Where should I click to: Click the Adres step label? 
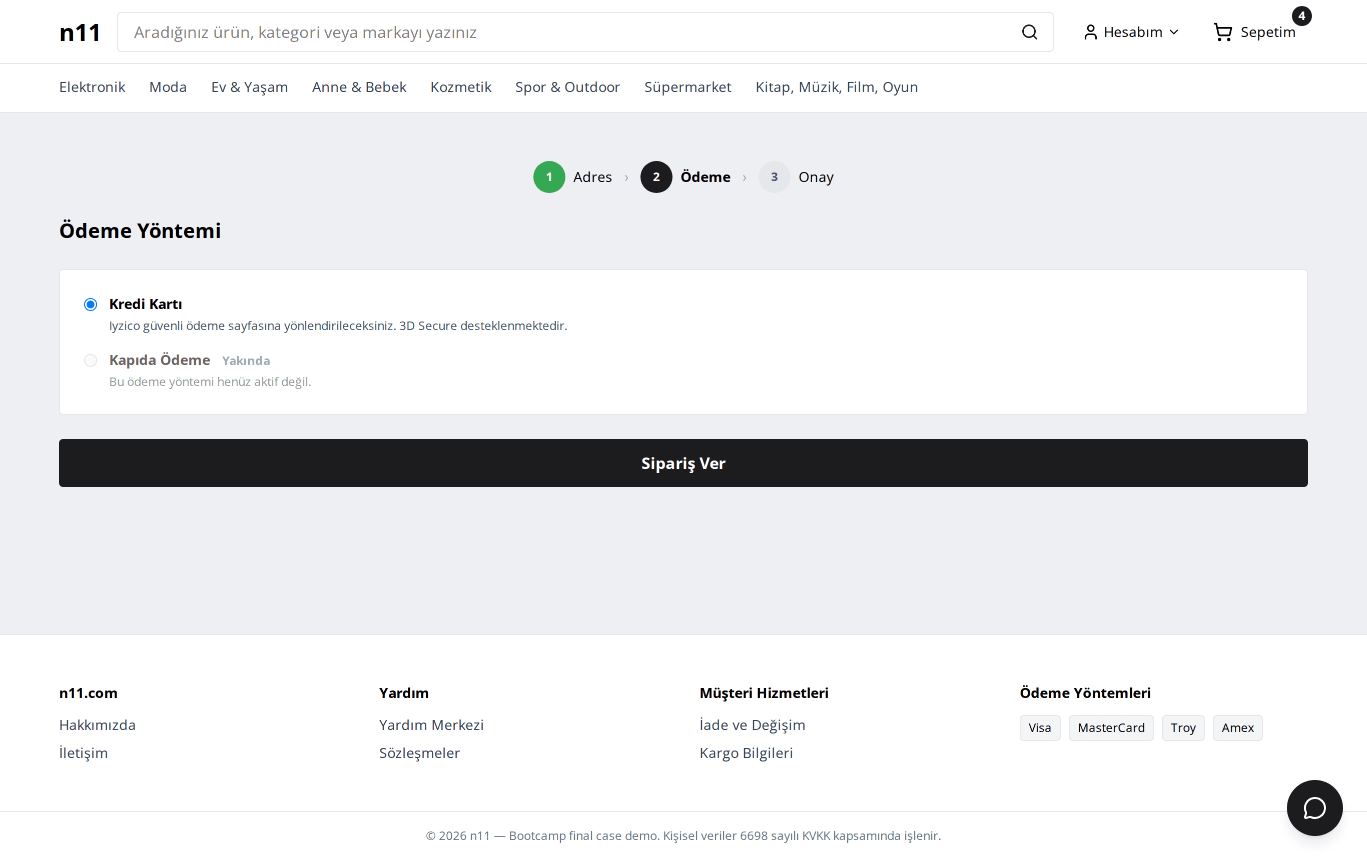pos(592,177)
